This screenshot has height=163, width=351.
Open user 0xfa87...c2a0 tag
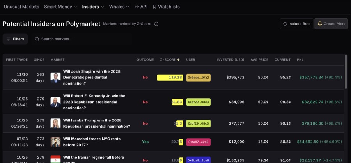pyautogui.click(x=199, y=142)
